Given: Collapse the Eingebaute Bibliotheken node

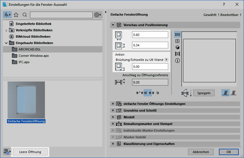Looking at the screenshot, I should (x=6, y=43).
